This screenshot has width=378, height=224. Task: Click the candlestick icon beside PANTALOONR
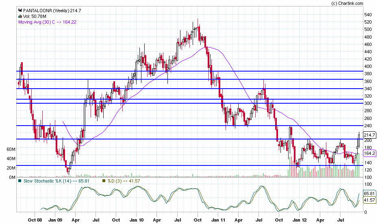tap(20, 11)
